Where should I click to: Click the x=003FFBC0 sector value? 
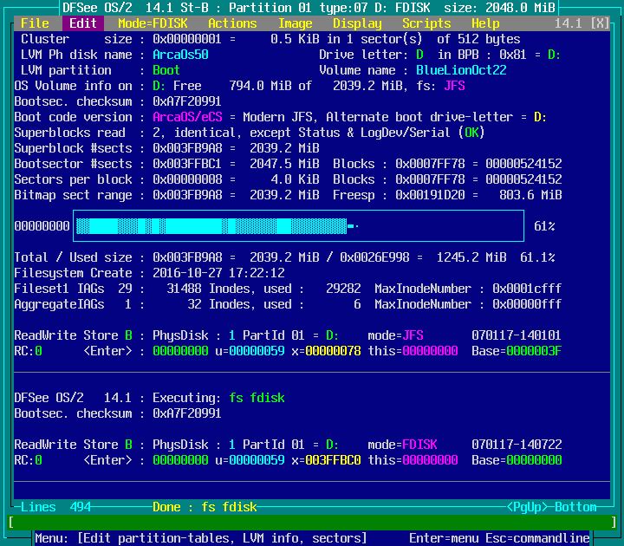(x=327, y=460)
